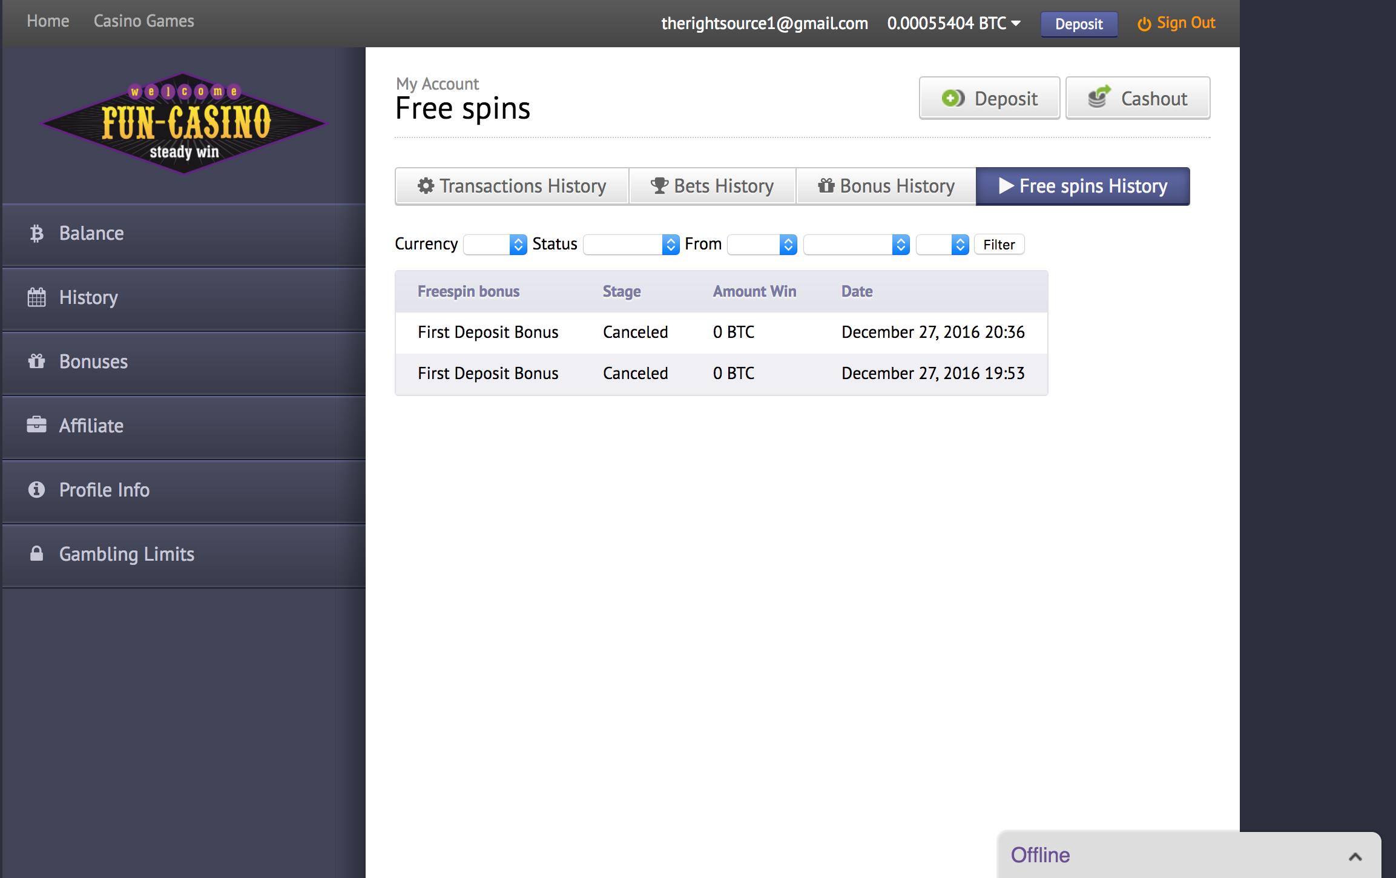The width and height of the screenshot is (1396, 878).
Task: Open the Casino Games link
Action: coord(144,21)
